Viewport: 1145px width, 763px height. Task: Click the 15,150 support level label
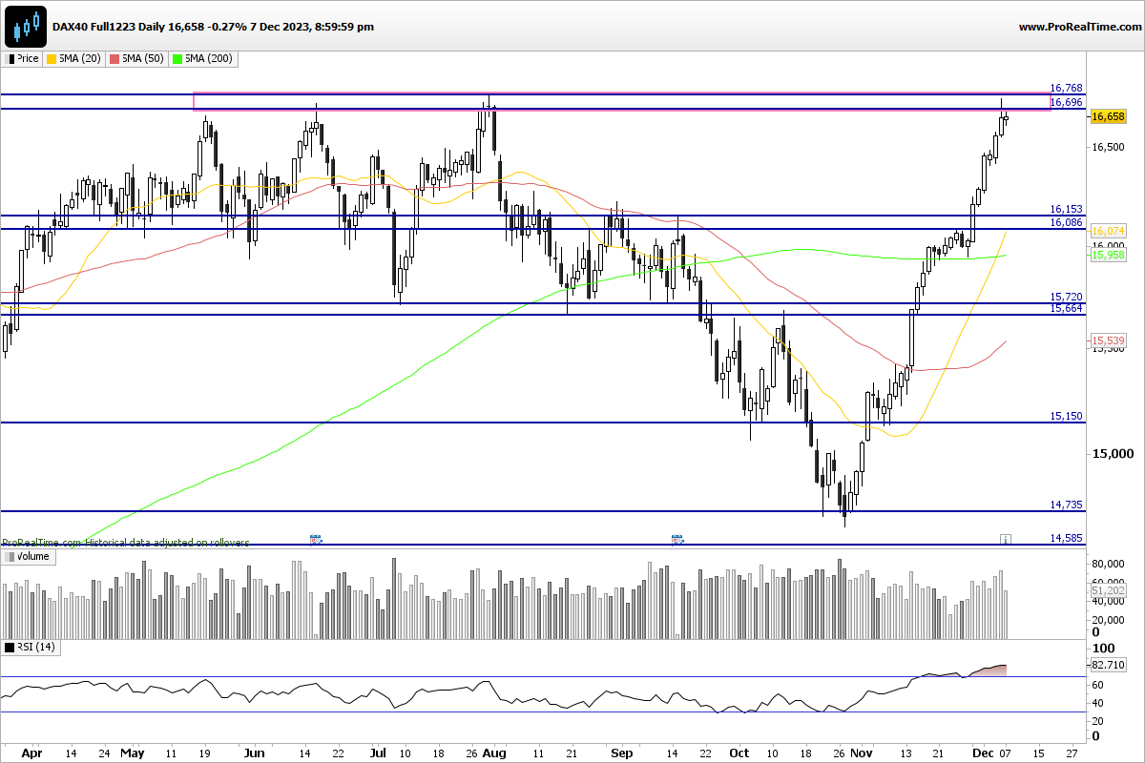[x=1066, y=416]
